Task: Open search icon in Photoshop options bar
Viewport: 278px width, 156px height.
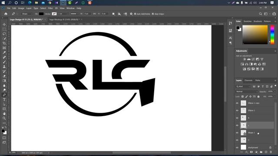Action: [261, 14]
